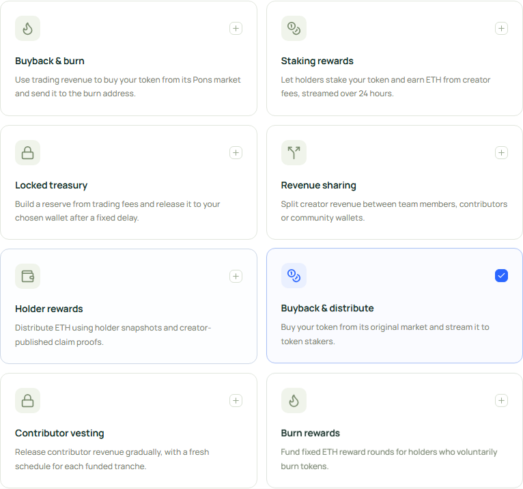523x489 pixels.
Task: Click the flame icon on Burn rewards card
Action: tap(294, 401)
